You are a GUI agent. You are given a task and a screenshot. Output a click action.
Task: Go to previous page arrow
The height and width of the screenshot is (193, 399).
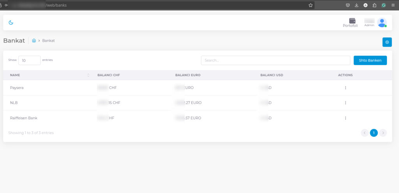coord(365,133)
